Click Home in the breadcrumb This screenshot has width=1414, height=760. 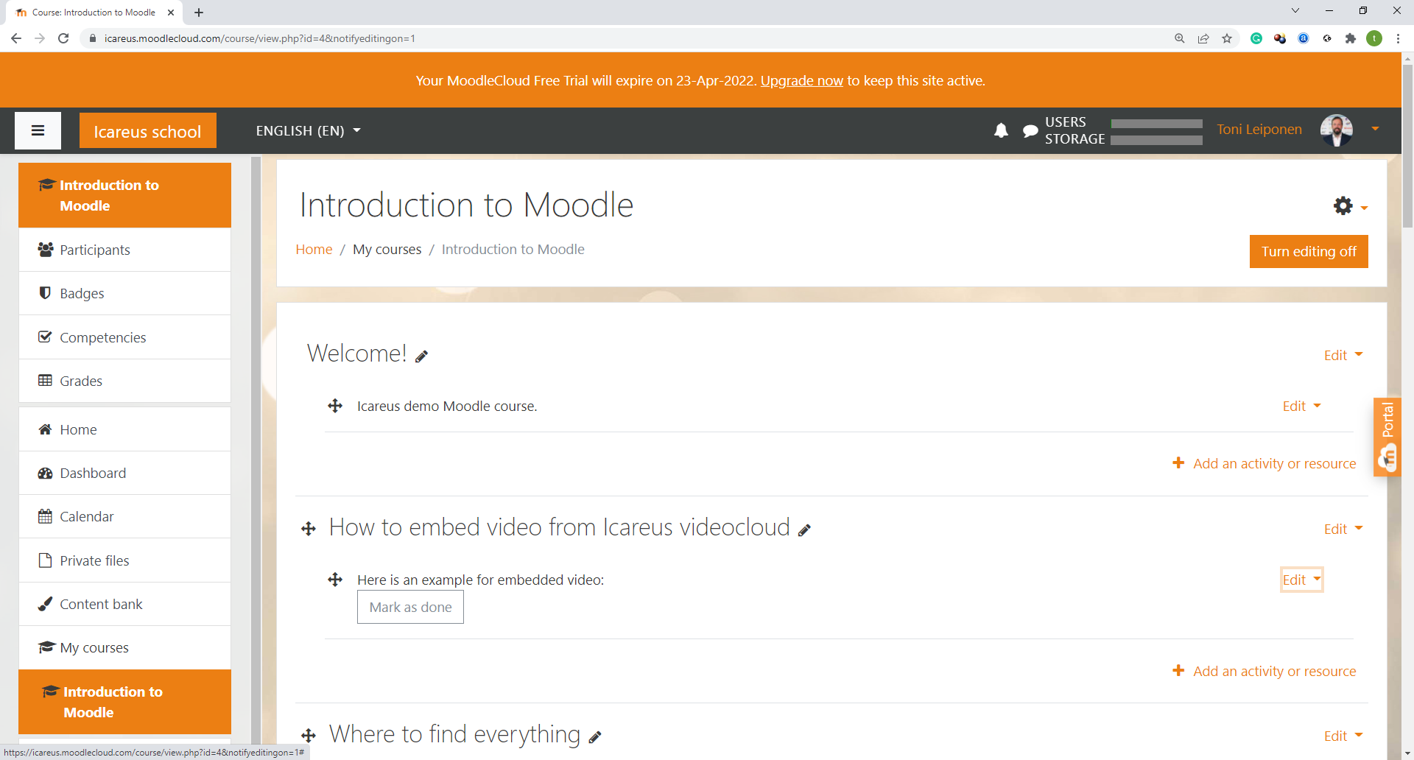[314, 249]
